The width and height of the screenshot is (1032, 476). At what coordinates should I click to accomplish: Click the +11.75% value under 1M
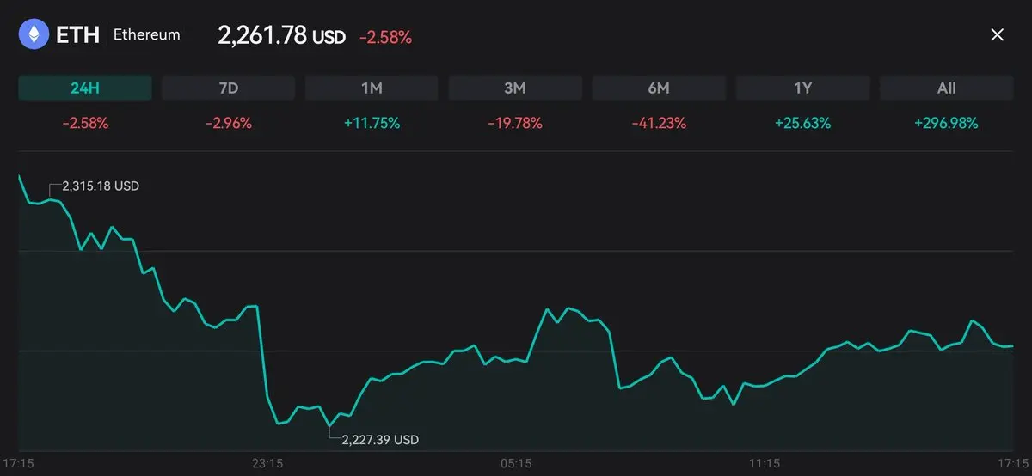pos(372,123)
